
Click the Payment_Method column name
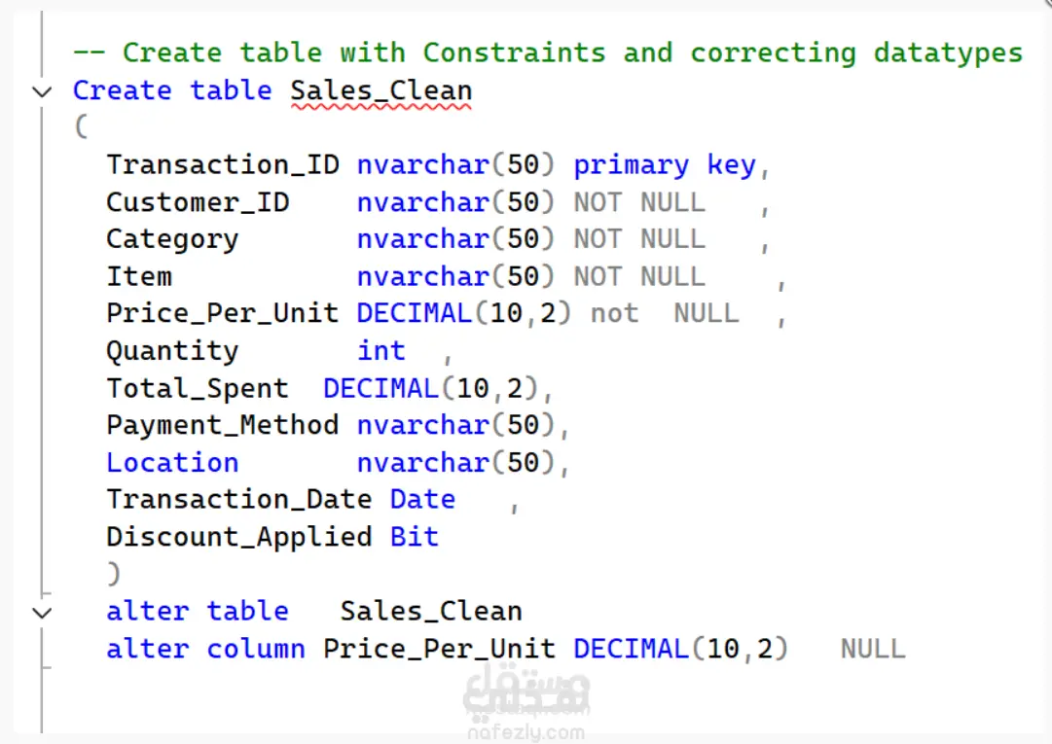click(223, 425)
